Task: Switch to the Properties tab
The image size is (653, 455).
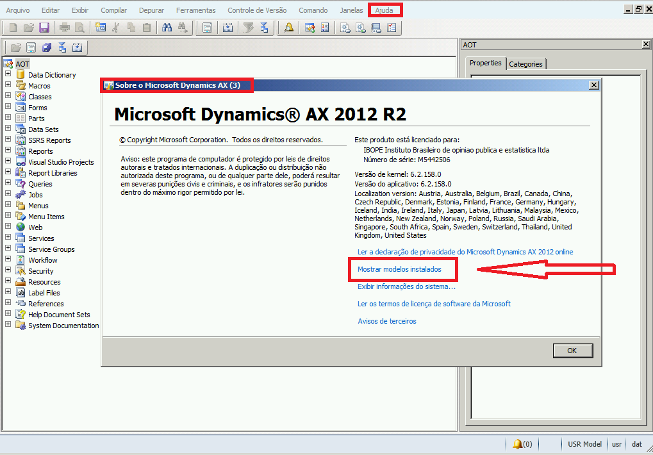Action: 486,63
